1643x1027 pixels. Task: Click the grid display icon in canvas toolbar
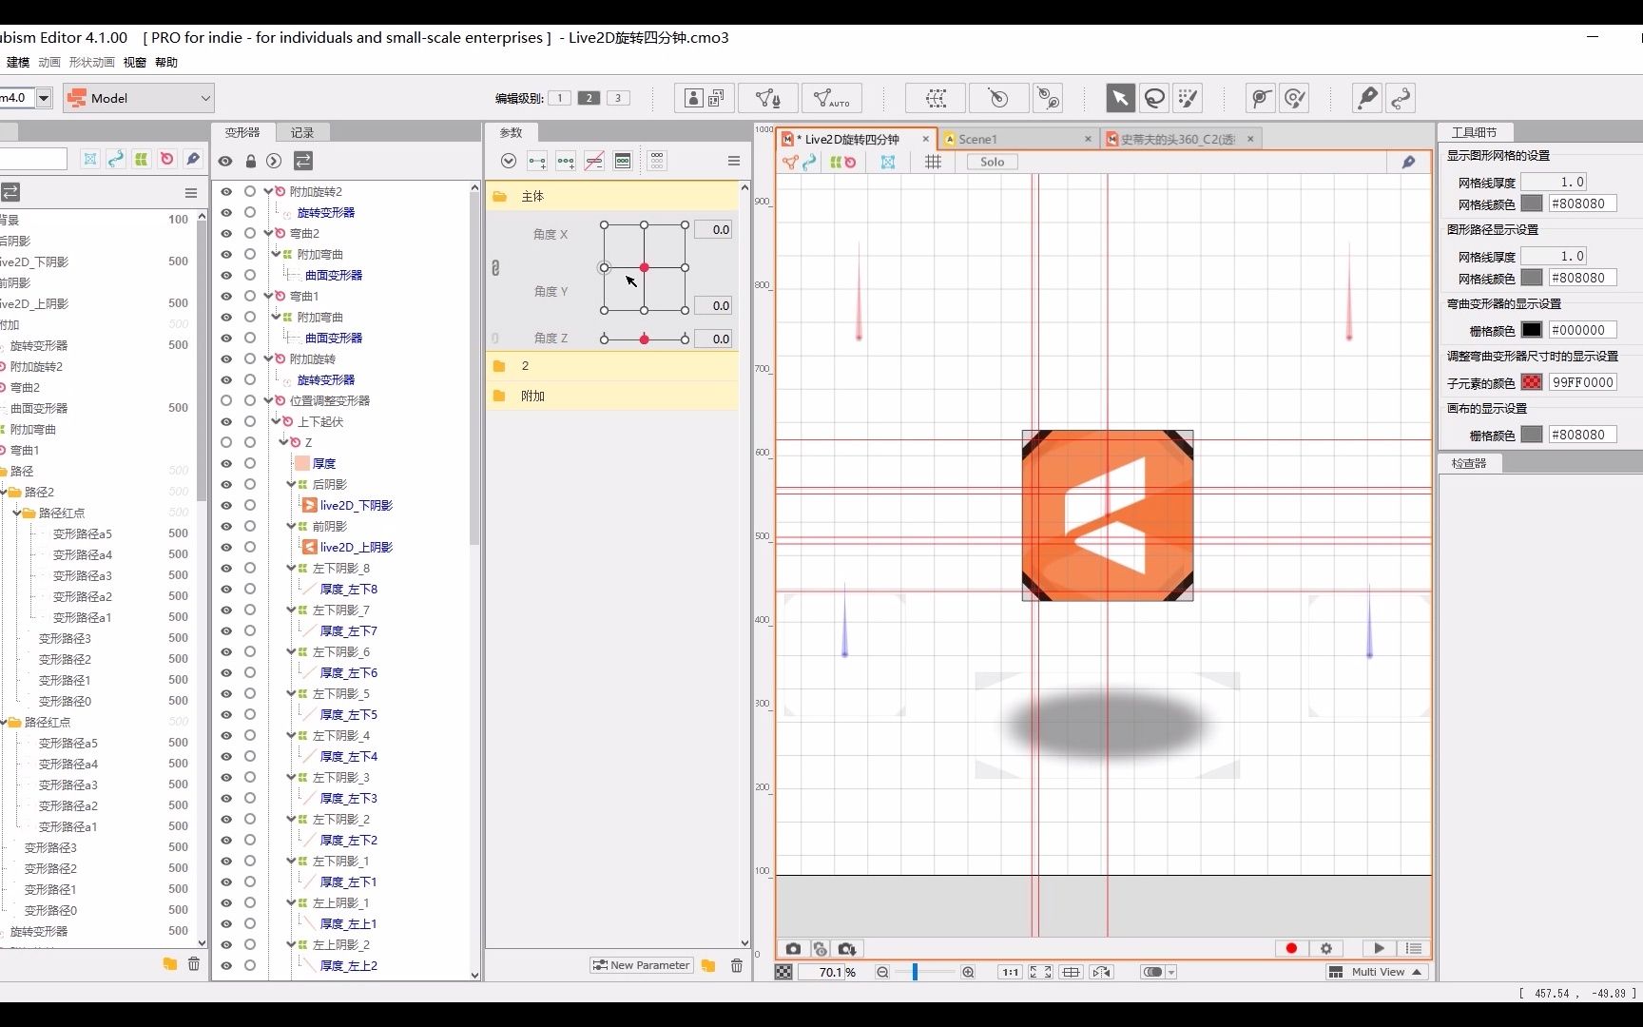click(933, 162)
